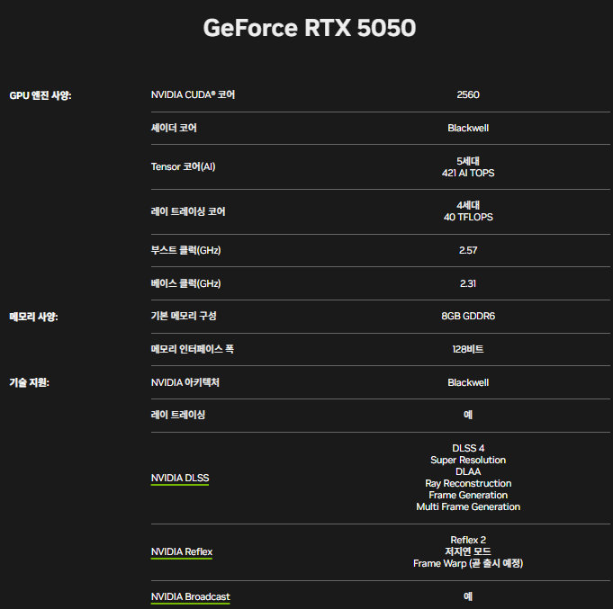The height and width of the screenshot is (609, 613).
Task: Click the 'NVIDIA 아키텍처' row label
Action: tap(185, 382)
